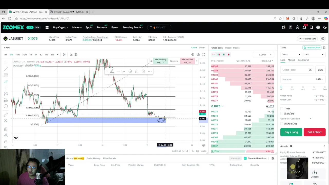329x185 pixels.
Task: Toggle magnet mode on chart
Action: tap(6, 129)
